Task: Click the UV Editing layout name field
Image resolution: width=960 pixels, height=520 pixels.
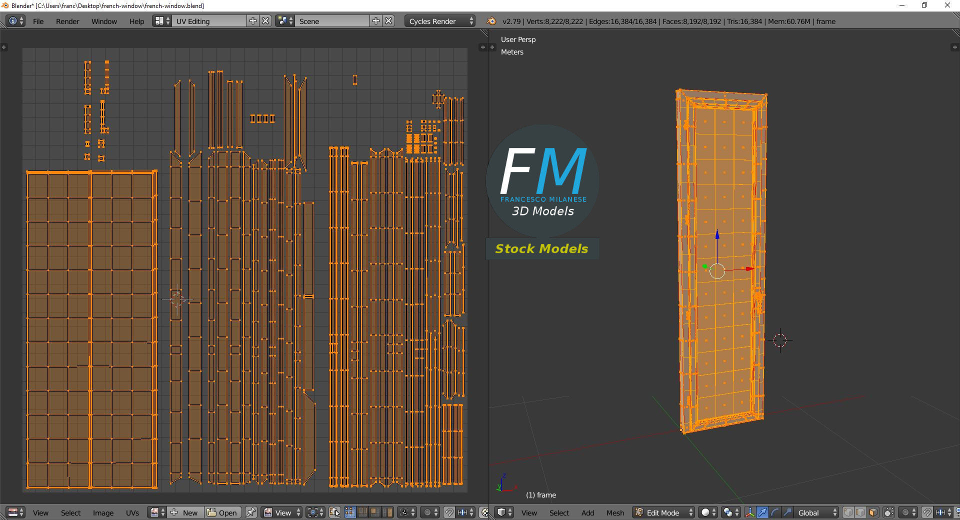Action: pyautogui.click(x=209, y=21)
